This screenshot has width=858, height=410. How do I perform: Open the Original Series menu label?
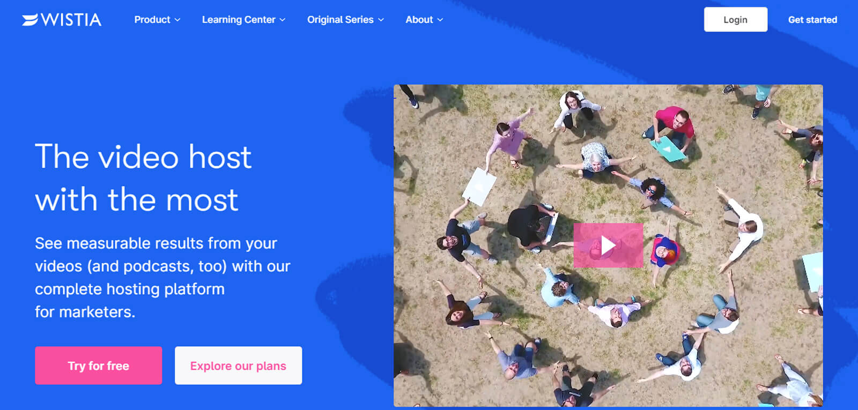341,20
